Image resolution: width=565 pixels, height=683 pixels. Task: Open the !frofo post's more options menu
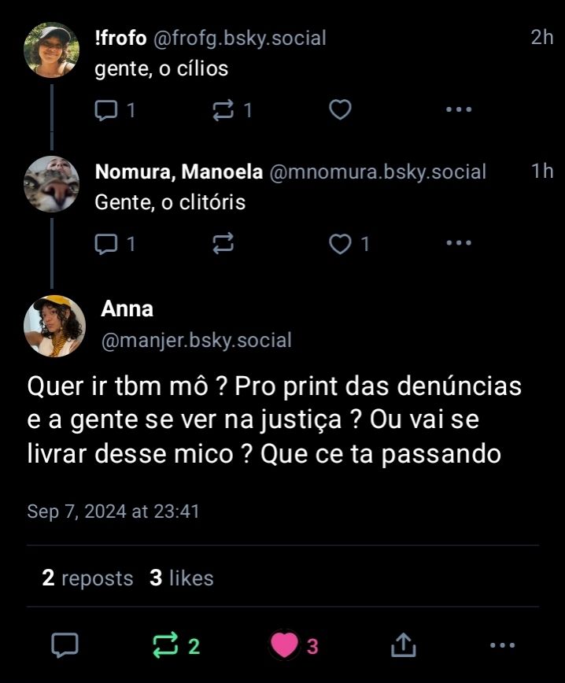click(458, 110)
